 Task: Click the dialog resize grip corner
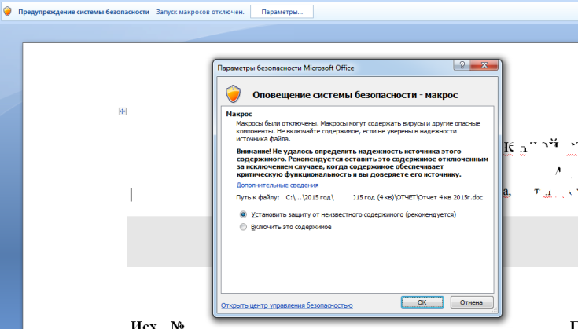[x=495, y=311]
